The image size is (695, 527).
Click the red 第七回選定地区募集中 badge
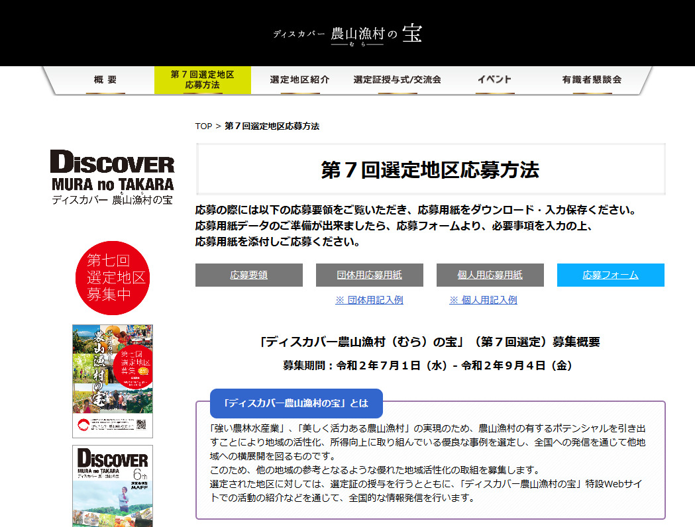(x=112, y=278)
